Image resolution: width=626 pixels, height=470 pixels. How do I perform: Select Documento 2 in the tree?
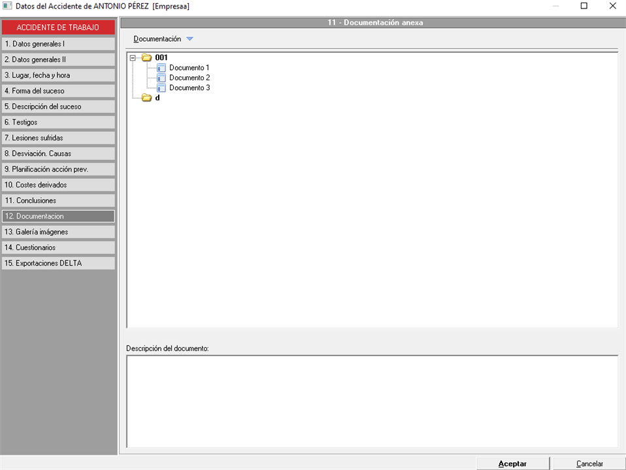point(189,78)
